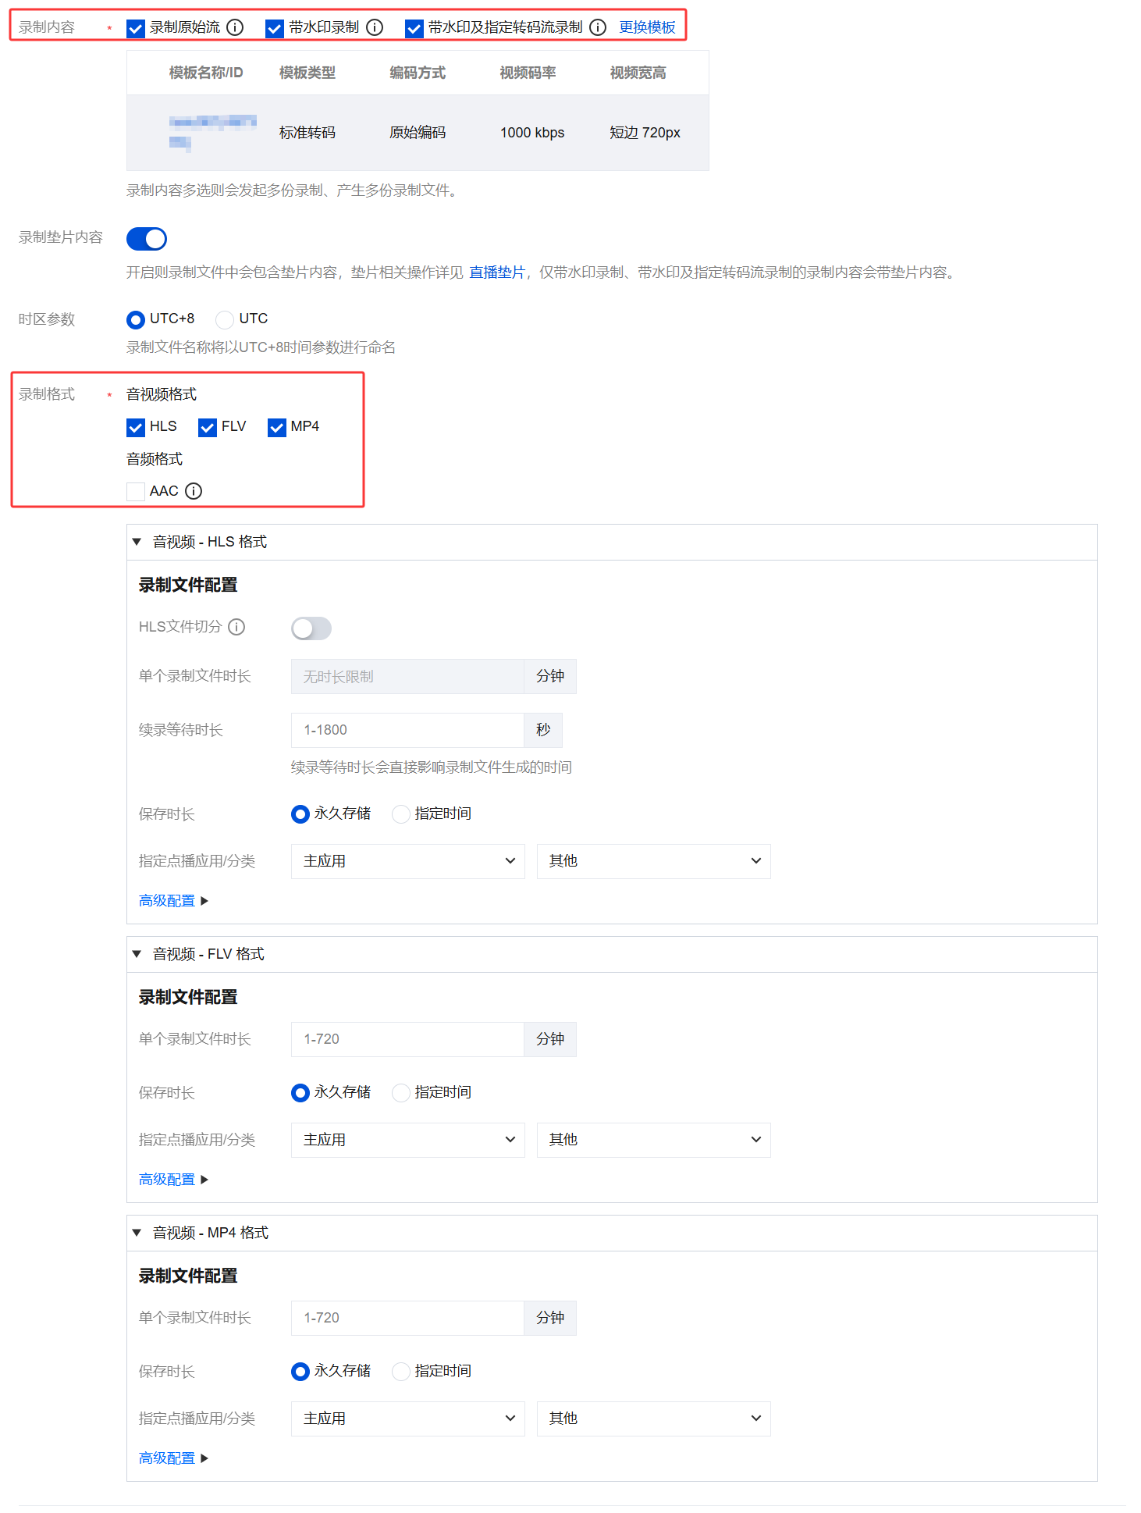The image size is (1141, 1513).
Task: Open 其他 category dropdown in MP4 section
Action: [654, 1419]
